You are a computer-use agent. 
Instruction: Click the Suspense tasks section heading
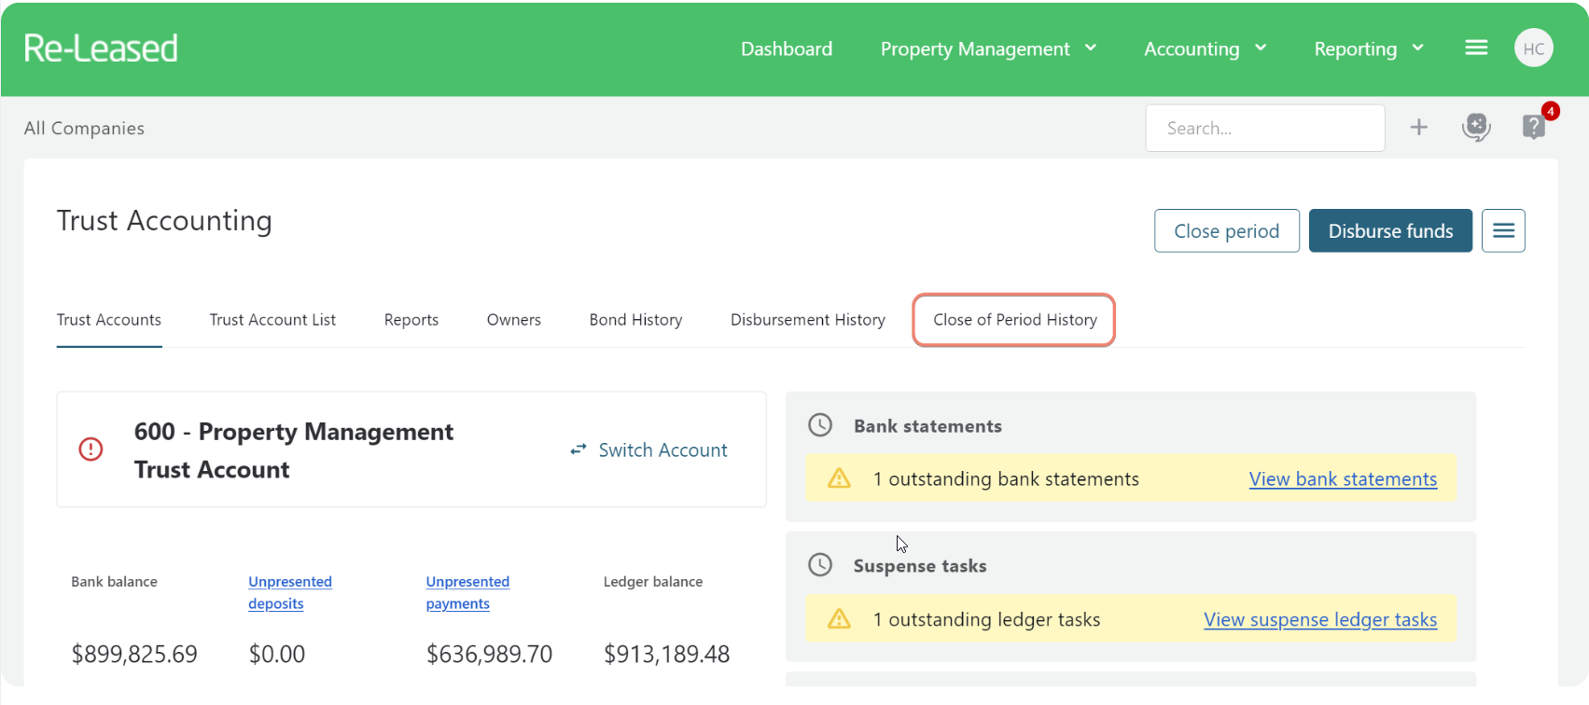point(920,566)
